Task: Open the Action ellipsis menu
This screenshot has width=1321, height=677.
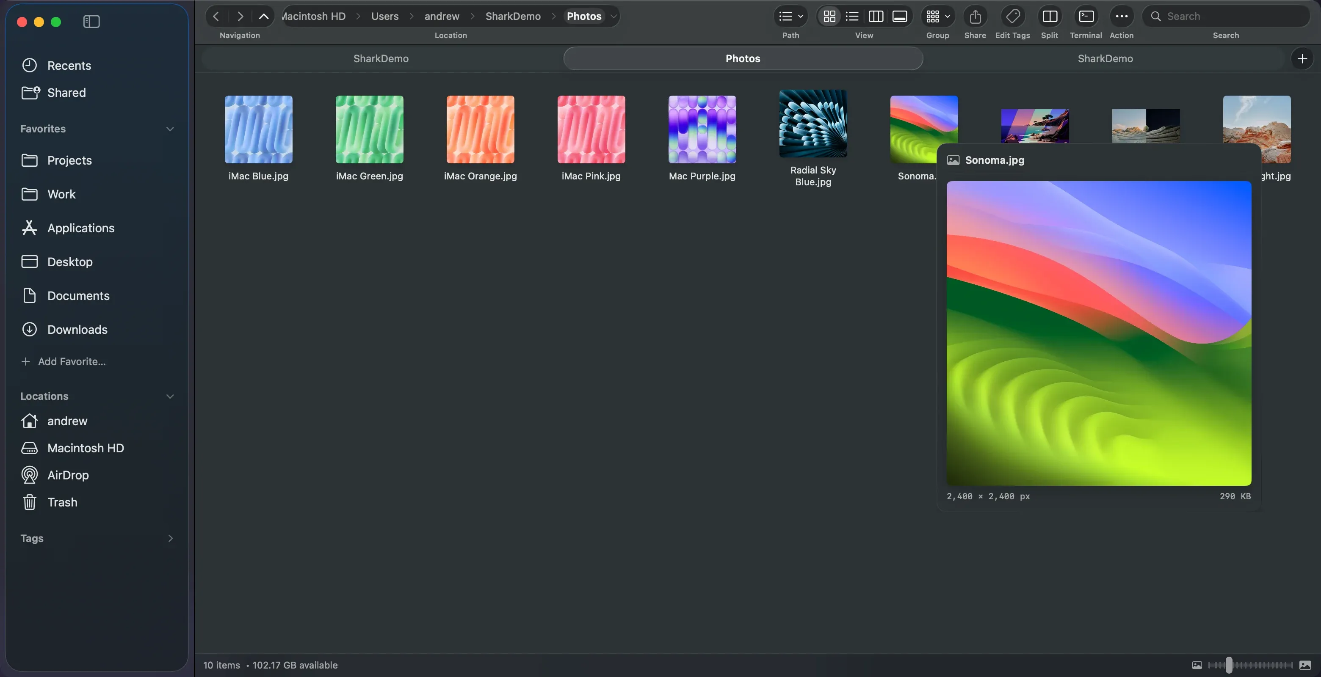Action: [1122, 17]
